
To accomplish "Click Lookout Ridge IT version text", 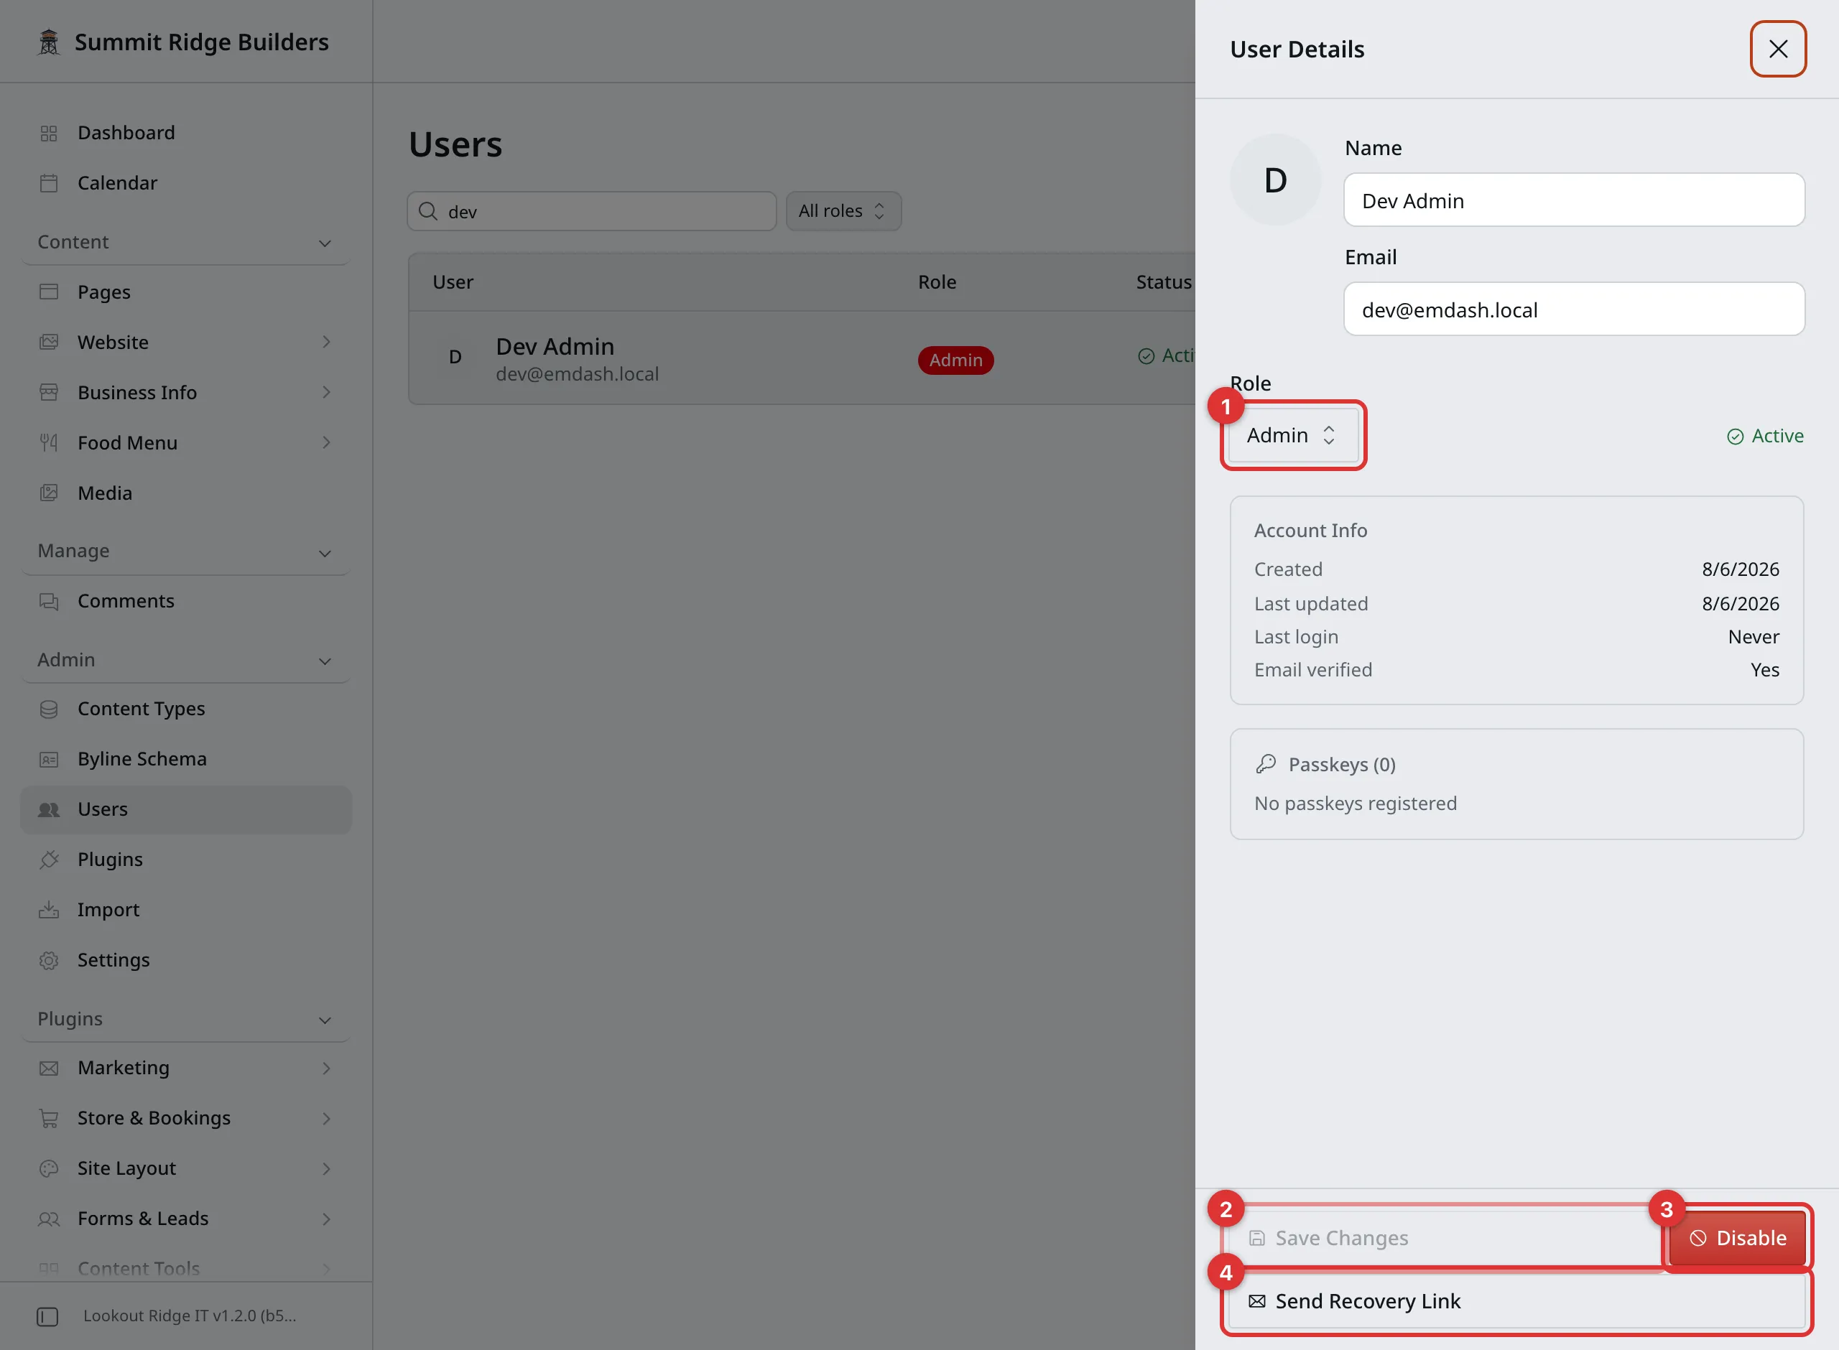I will pos(190,1316).
